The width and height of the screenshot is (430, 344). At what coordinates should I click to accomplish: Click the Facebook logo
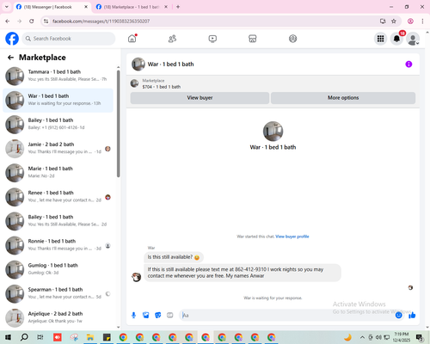(12, 39)
